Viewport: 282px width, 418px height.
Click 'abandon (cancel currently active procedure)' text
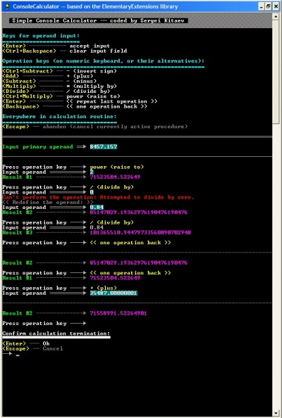tap(115, 127)
